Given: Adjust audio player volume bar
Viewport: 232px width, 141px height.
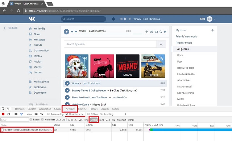Looking at the screenshot, I should (x=137, y=34).
